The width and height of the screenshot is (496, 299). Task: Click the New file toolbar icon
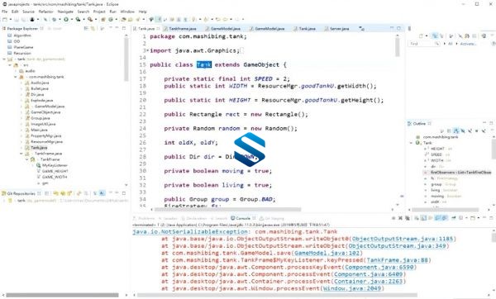[x=5, y=19]
